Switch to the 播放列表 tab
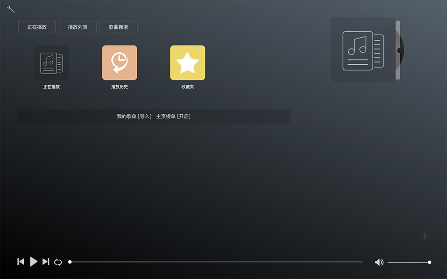The width and height of the screenshot is (447, 279). [x=77, y=27]
